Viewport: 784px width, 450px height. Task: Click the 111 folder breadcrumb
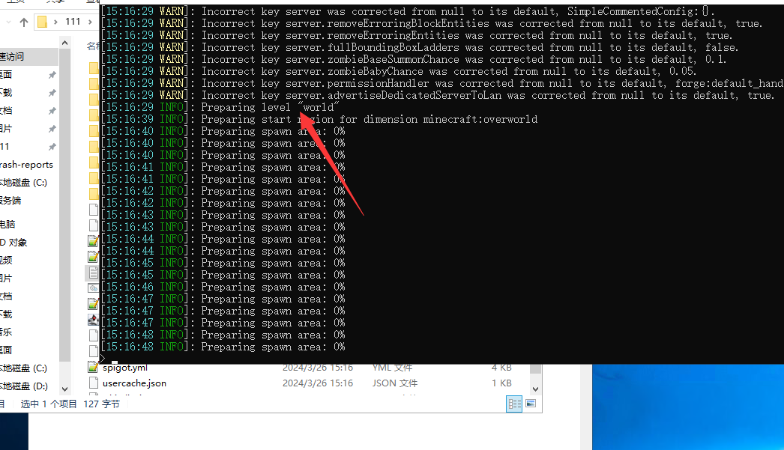[x=72, y=22]
